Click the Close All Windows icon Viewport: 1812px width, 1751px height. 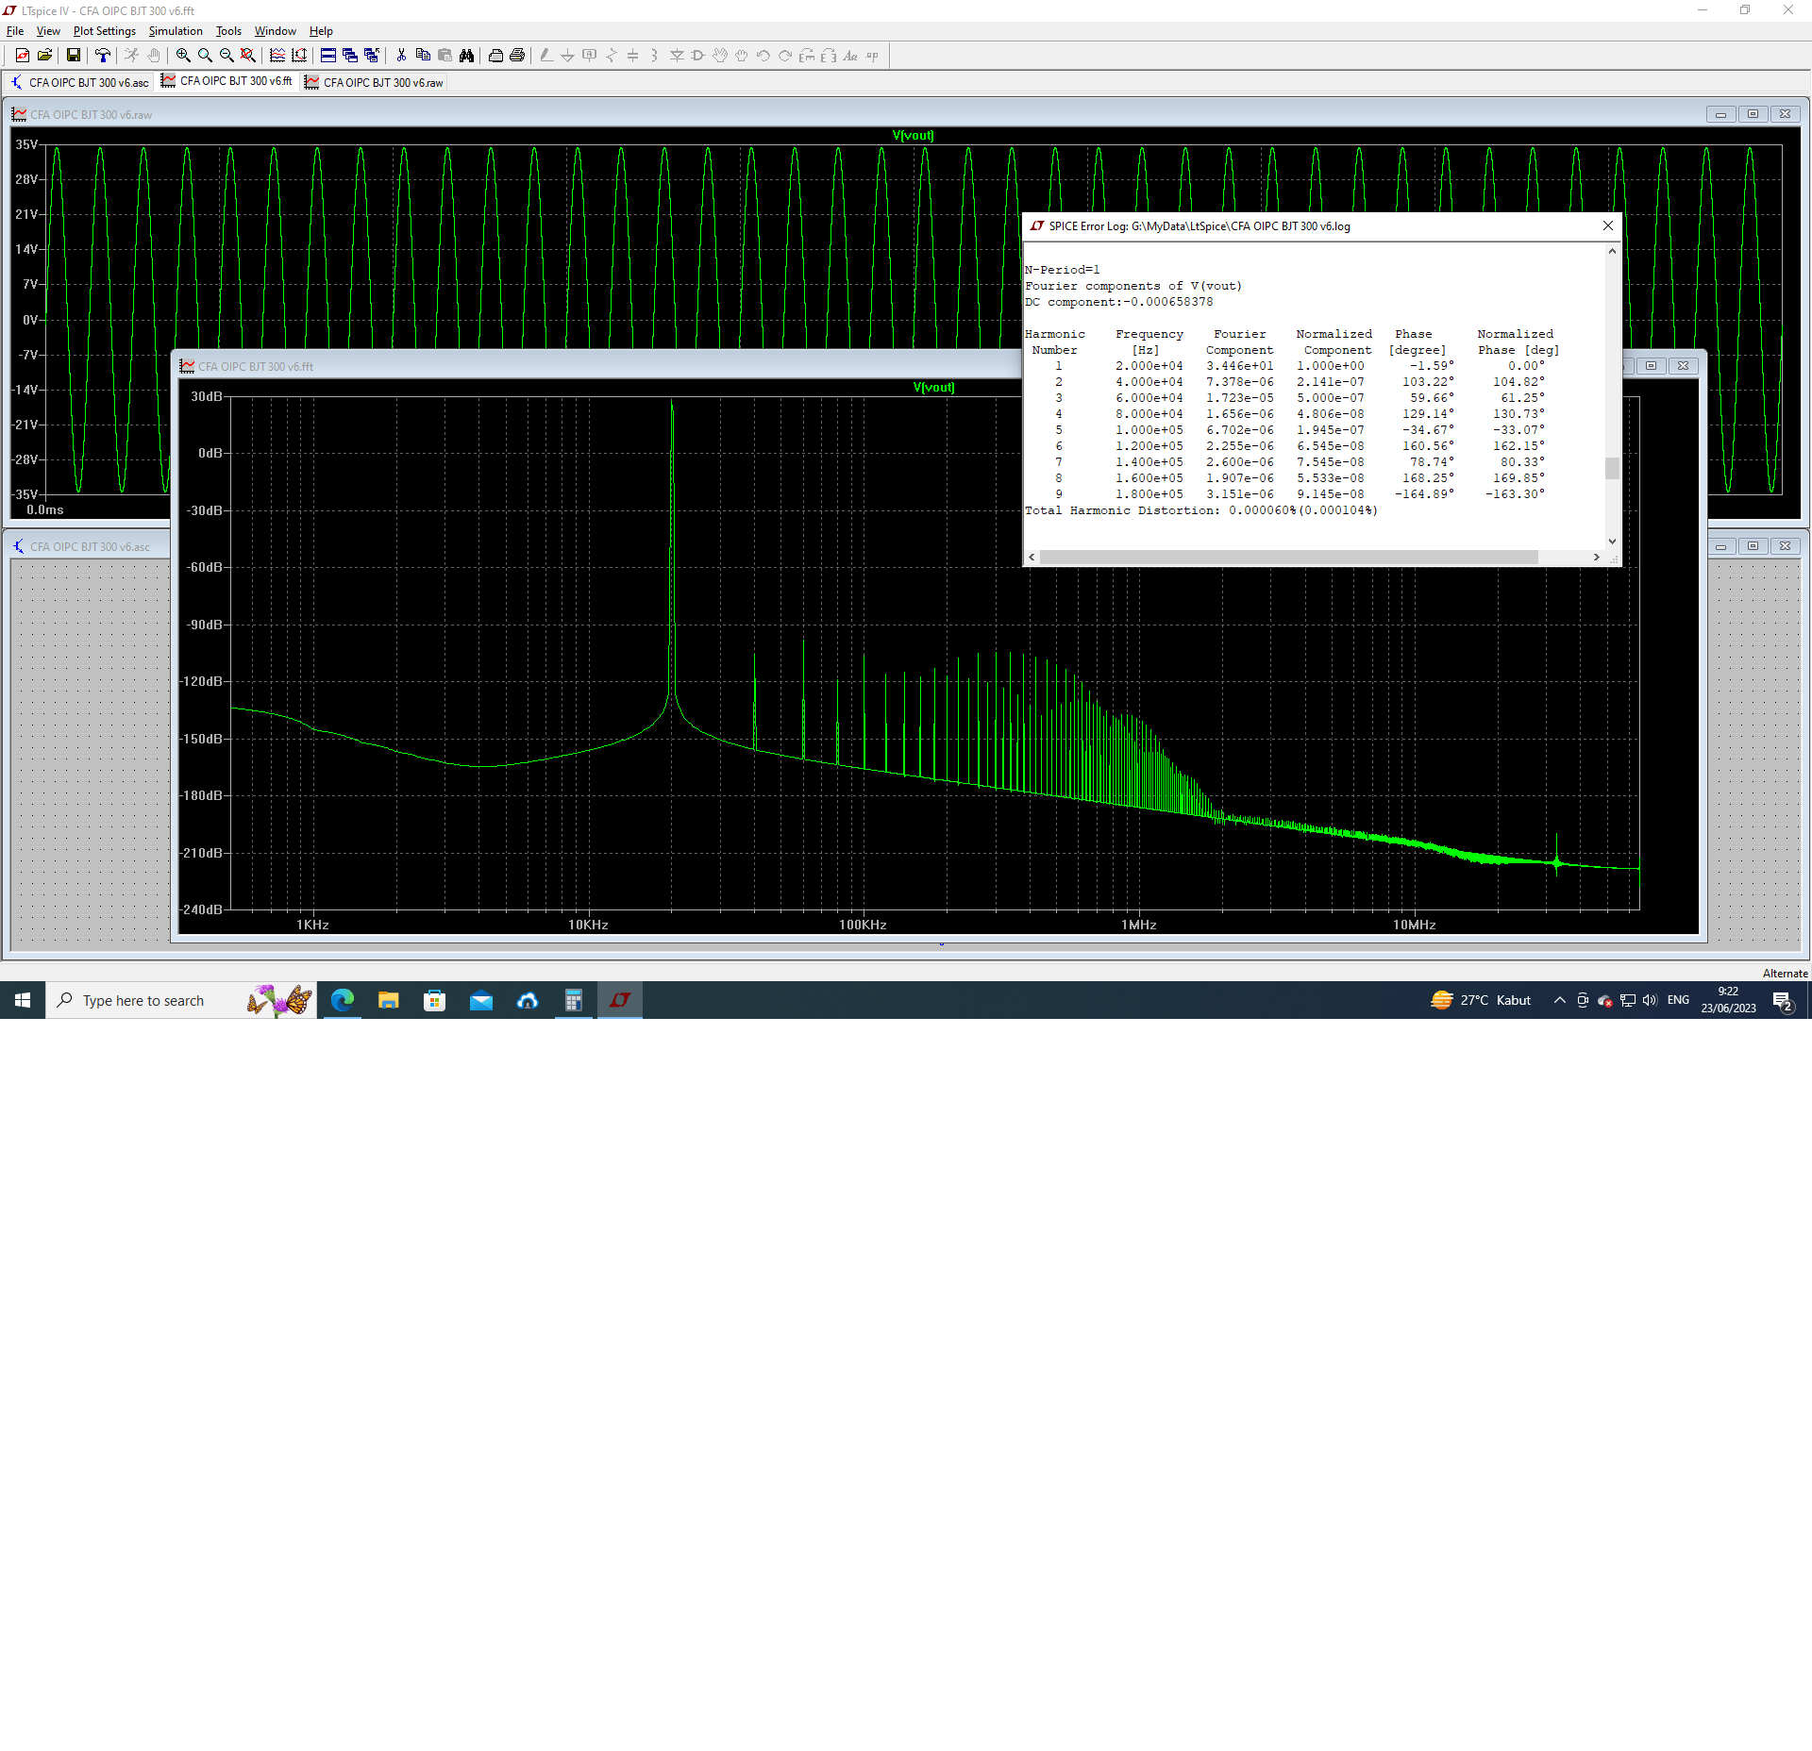[372, 56]
